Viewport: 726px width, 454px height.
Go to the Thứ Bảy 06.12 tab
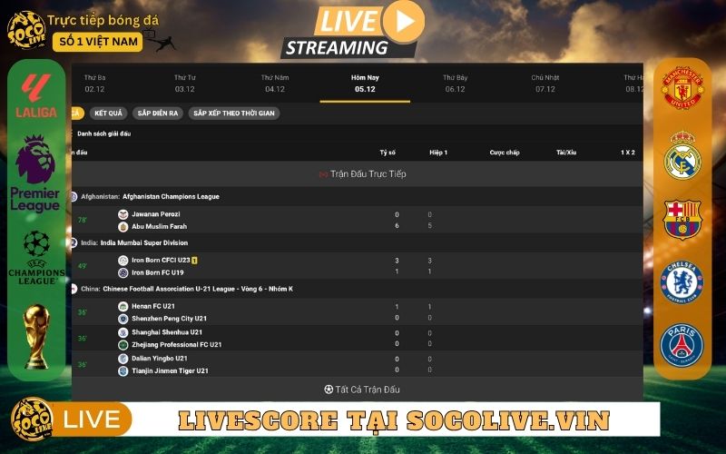tap(456, 84)
